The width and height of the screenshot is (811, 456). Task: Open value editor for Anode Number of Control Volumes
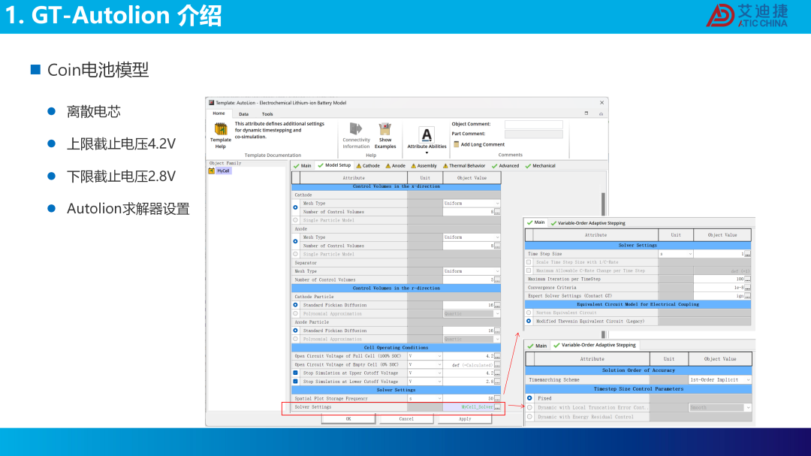(x=497, y=246)
